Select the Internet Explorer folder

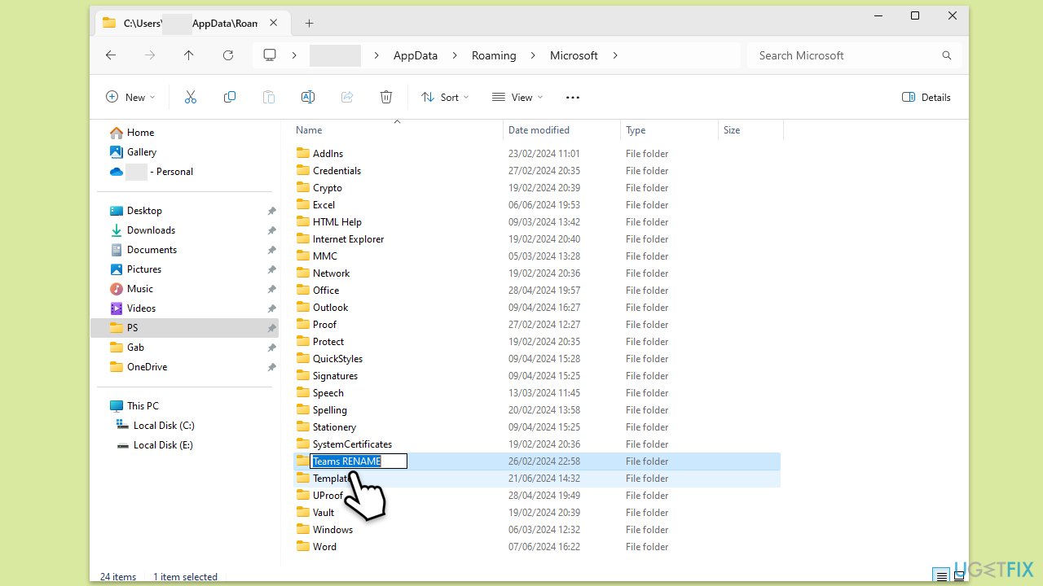348,239
